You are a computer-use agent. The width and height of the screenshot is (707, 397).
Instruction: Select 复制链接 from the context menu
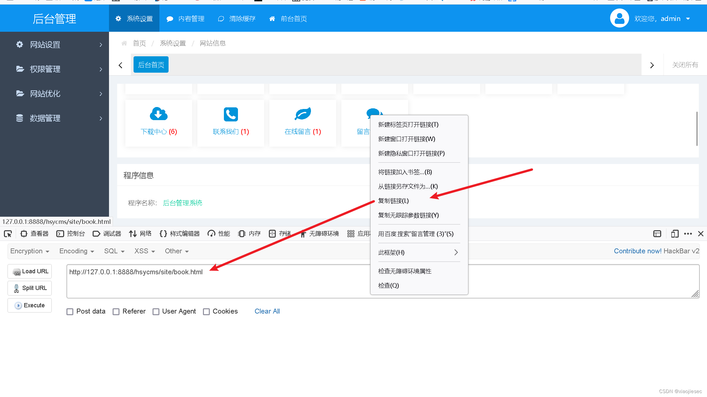click(393, 201)
